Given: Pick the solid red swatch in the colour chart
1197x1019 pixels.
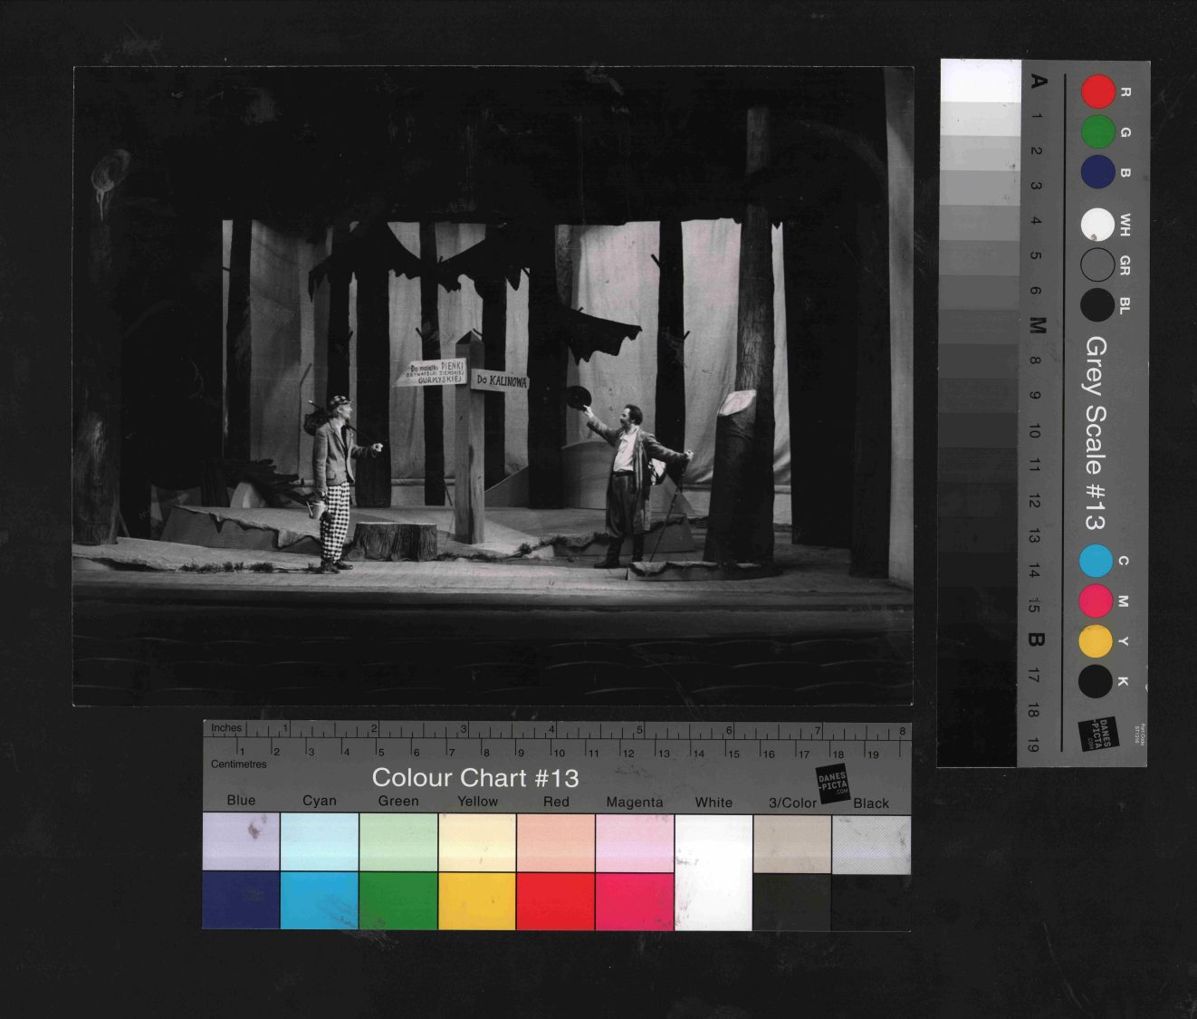Looking at the screenshot, I should (x=555, y=900).
